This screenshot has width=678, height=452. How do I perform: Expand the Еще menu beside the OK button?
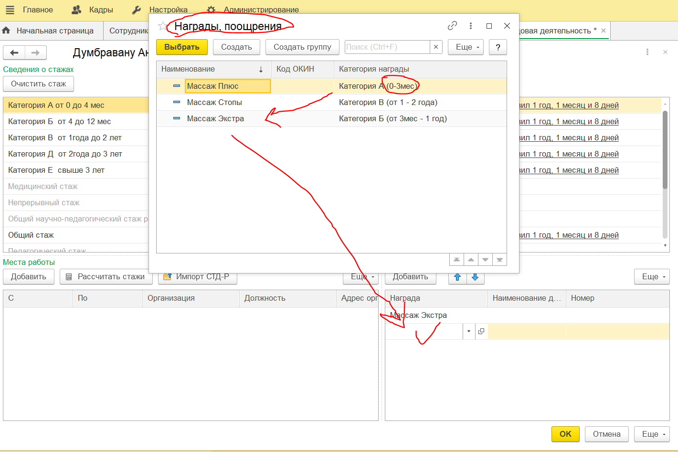pyautogui.click(x=652, y=434)
